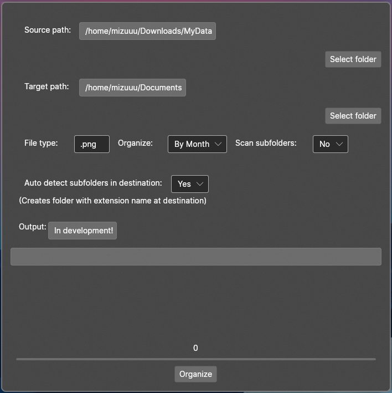This screenshot has height=393, width=392.
Task: Click the chevron arrow in the Auto detect dropdown
Action: click(200, 184)
